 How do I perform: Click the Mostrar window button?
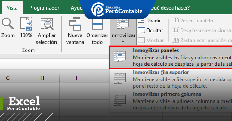[x=151, y=40]
